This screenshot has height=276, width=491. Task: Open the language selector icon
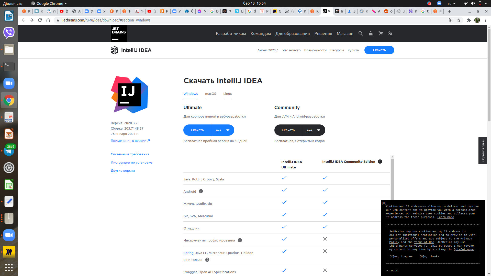(x=390, y=33)
